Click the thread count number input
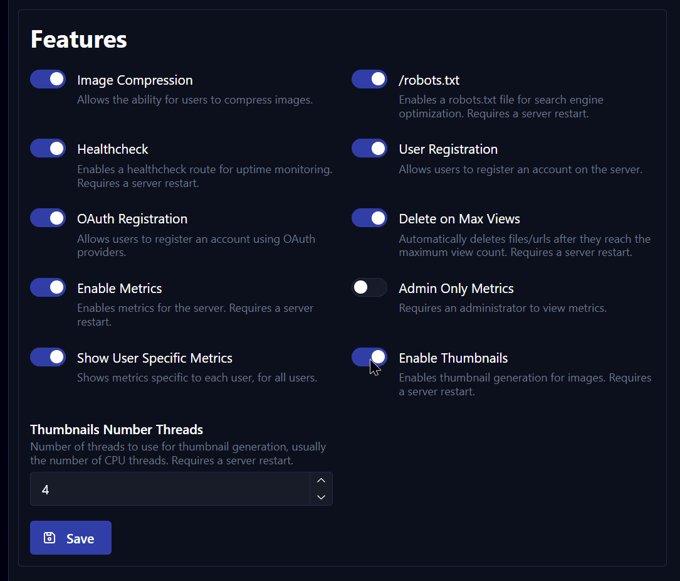Image resolution: width=680 pixels, height=581 pixels. tap(169, 489)
